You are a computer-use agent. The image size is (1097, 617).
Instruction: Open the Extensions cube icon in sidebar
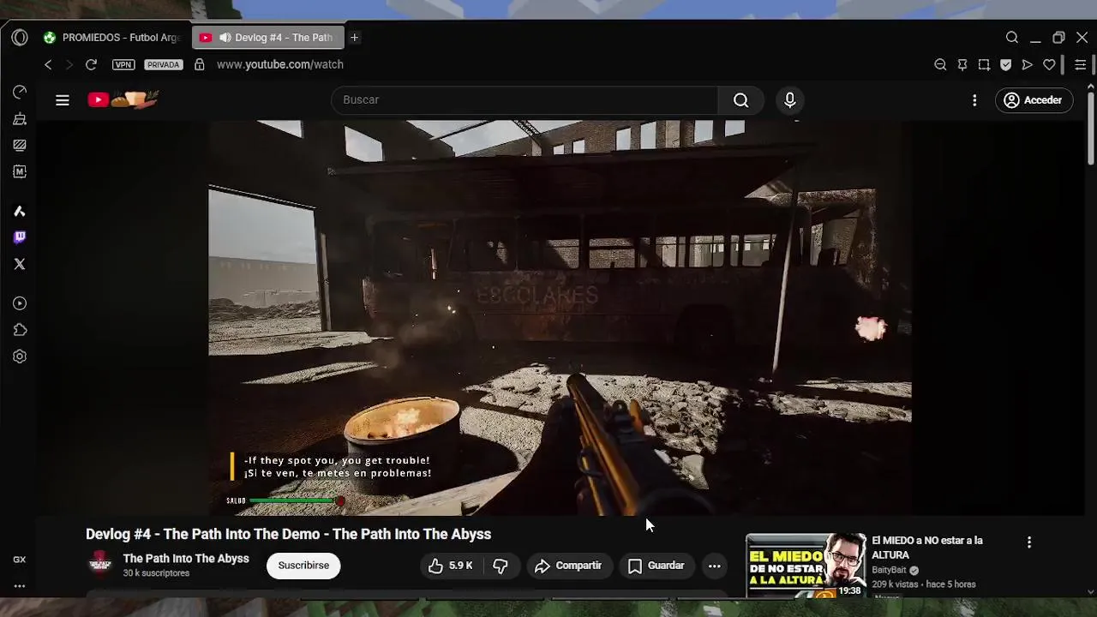click(20, 330)
